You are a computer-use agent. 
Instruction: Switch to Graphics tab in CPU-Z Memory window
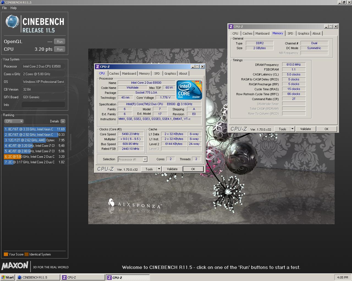coord(304,33)
